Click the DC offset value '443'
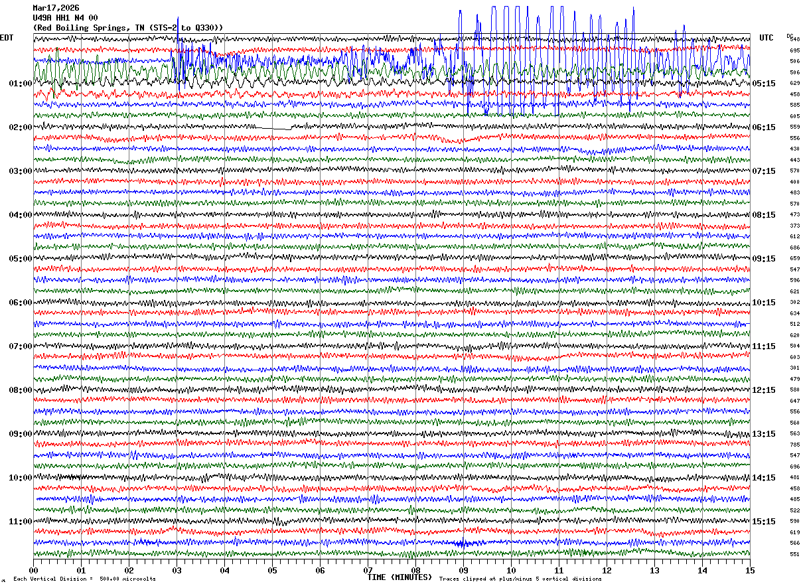The image size is (803, 588). (794, 160)
